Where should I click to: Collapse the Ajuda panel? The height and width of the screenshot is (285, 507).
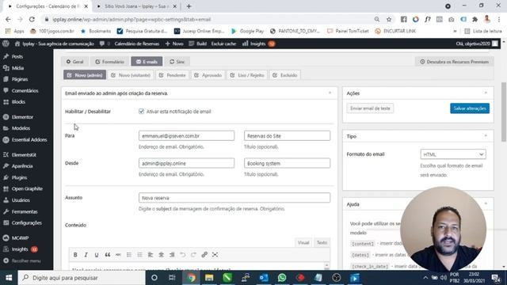pyautogui.click(x=486, y=204)
